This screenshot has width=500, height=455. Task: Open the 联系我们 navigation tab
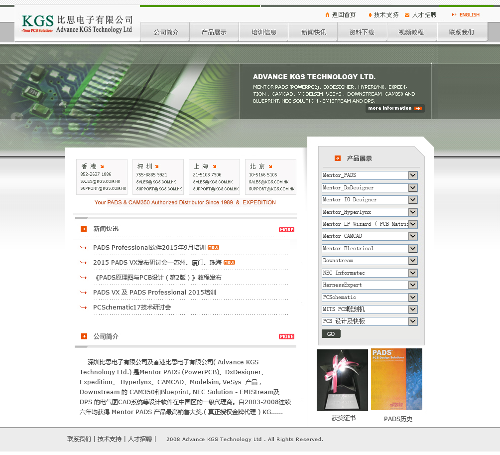462,32
